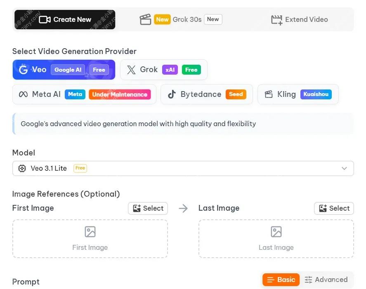Click the Extend Video film-plus icon

pos(277,20)
